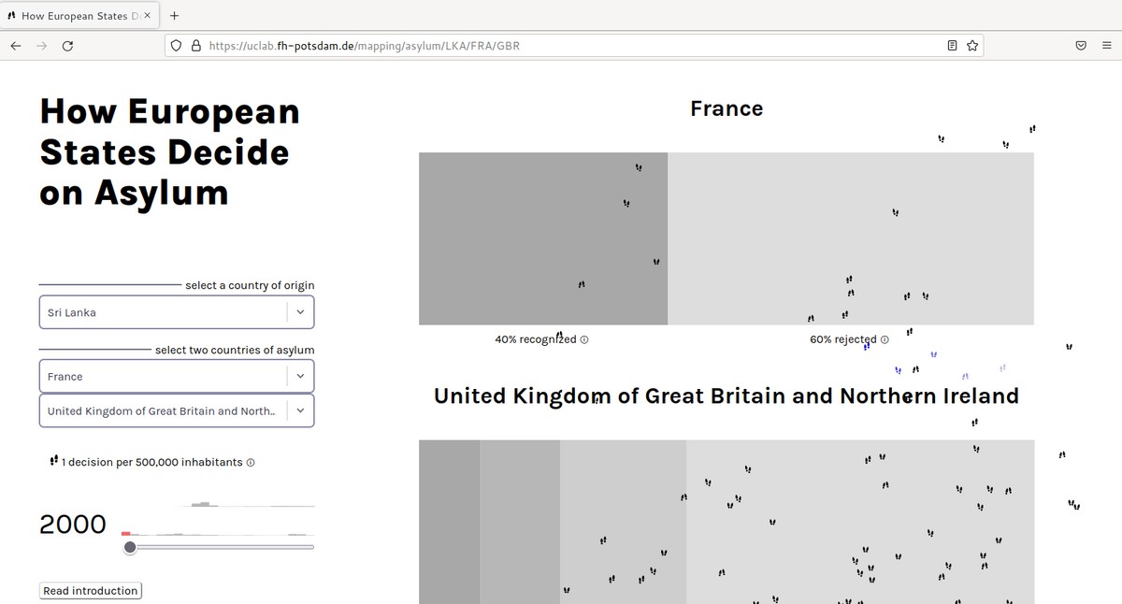Image resolution: width=1122 pixels, height=604 pixels.
Task: Click the info icon next to '40% recognized'
Action: coord(584,339)
